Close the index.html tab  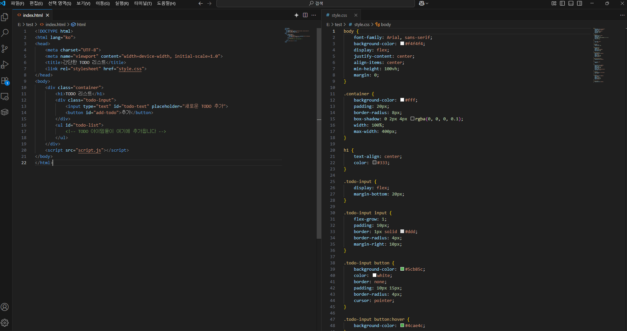coord(47,15)
